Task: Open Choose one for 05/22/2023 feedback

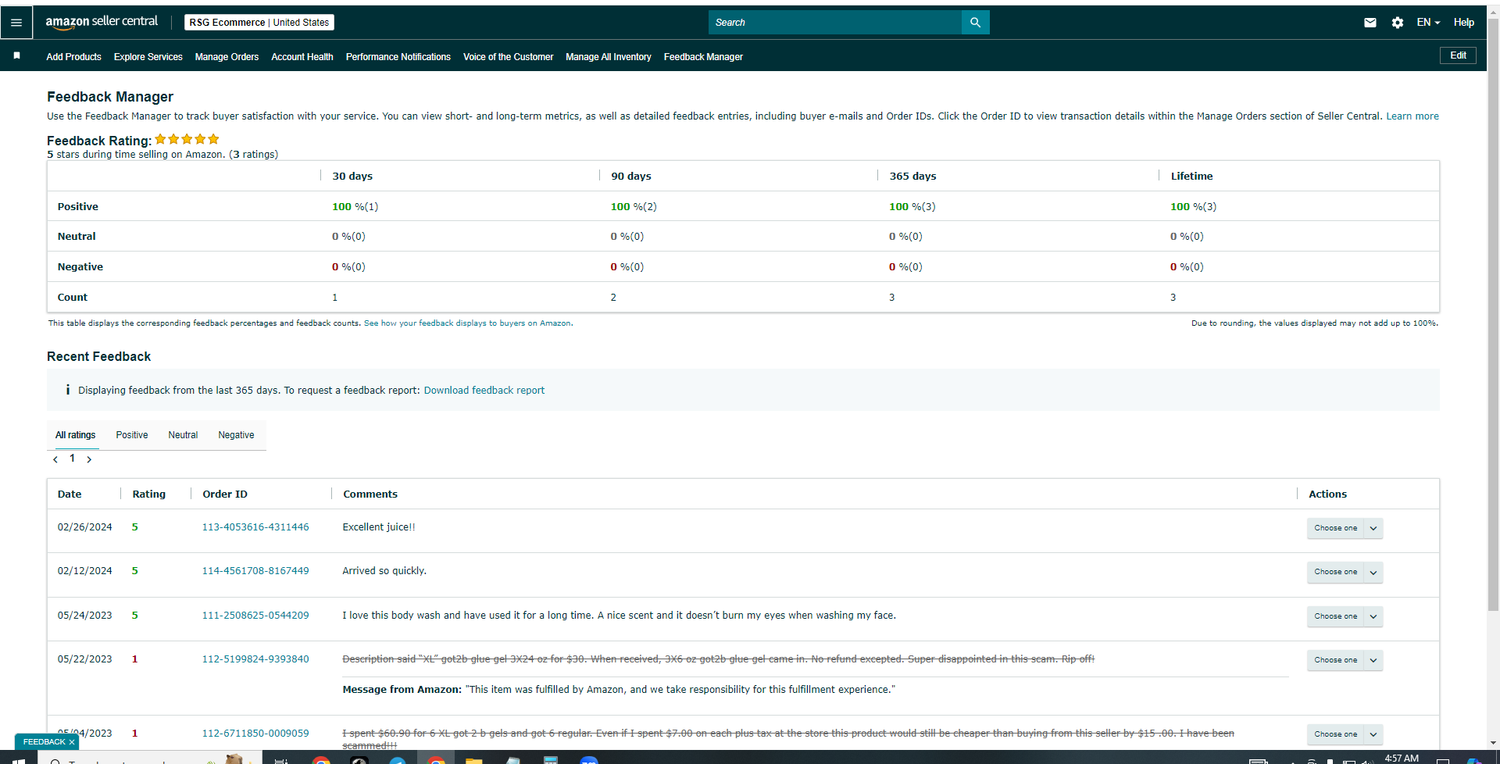Action: (1345, 660)
